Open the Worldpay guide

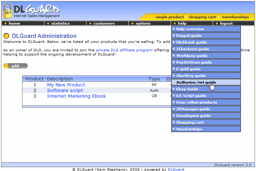click(206, 56)
